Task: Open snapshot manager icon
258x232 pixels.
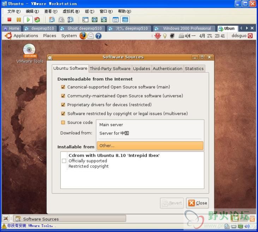Action: [71, 20]
